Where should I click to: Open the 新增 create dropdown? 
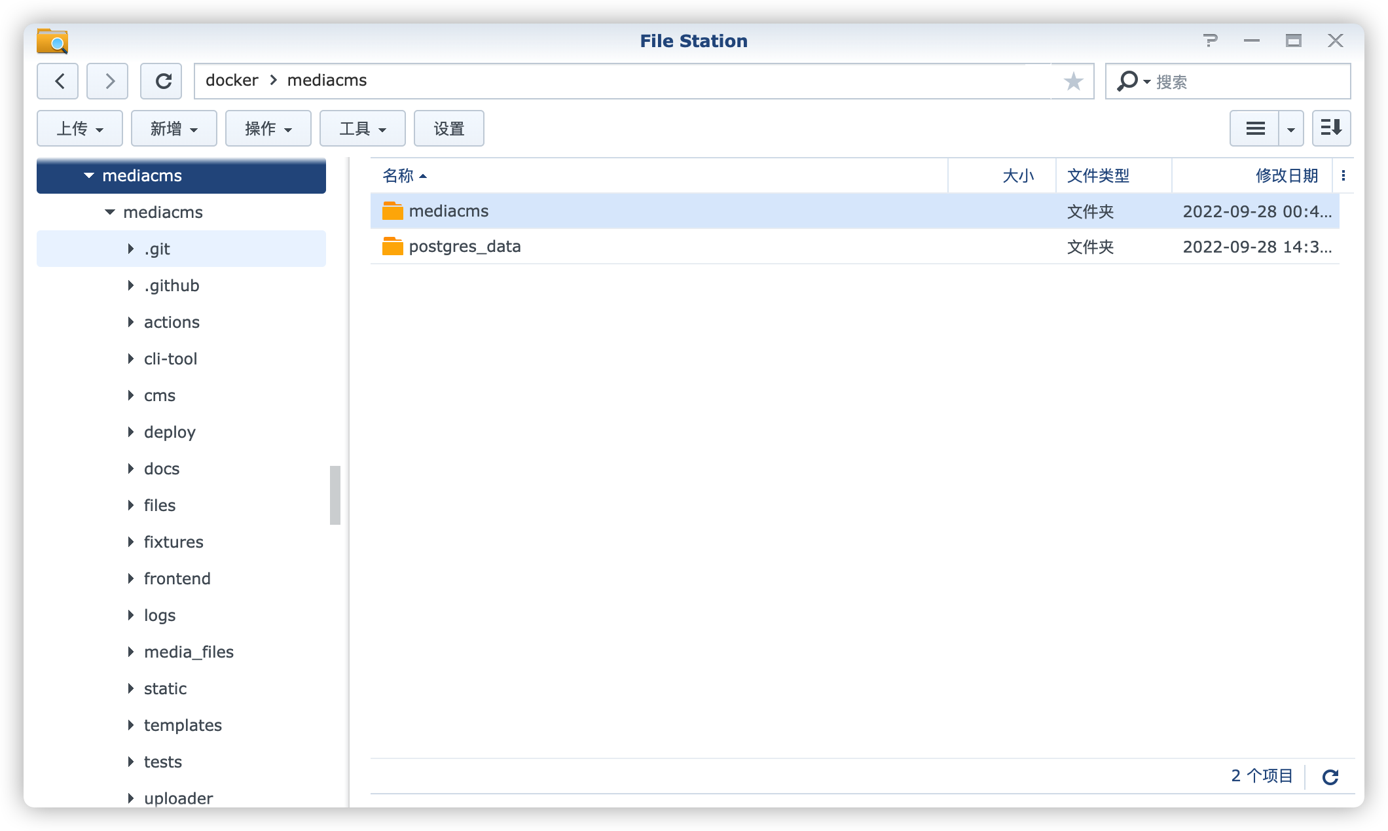click(174, 128)
